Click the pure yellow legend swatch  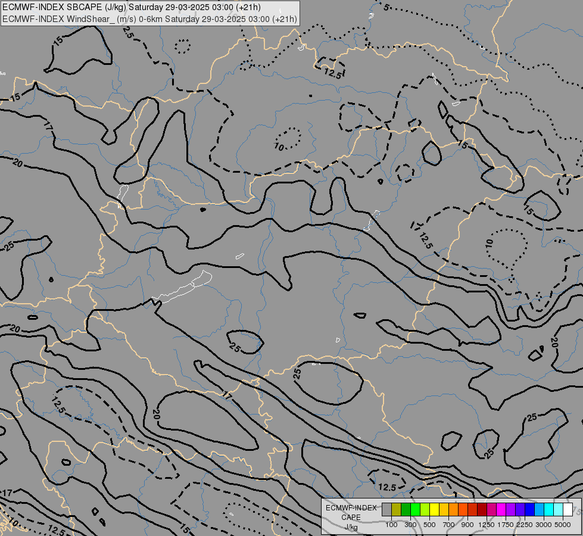click(x=434, y=509)
